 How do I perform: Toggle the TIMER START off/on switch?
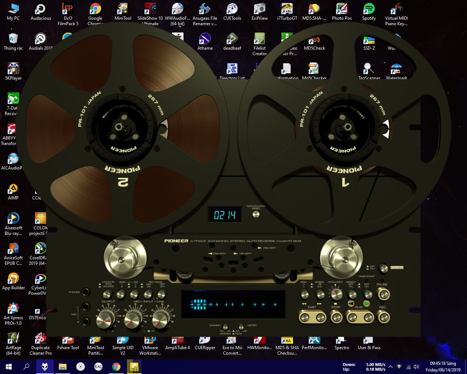point(367,293)
